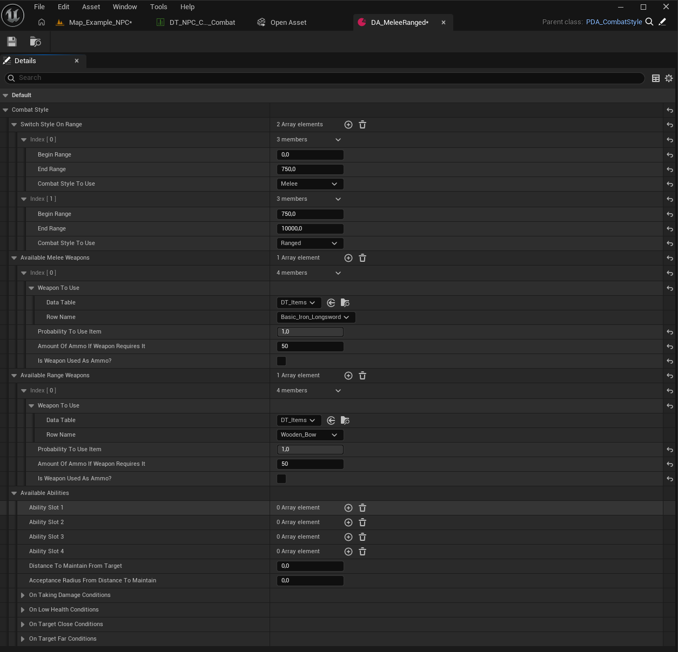Screen dimensions: 678x652
Task: Click the Search field in Details panel
Action: tap(324, 78)
